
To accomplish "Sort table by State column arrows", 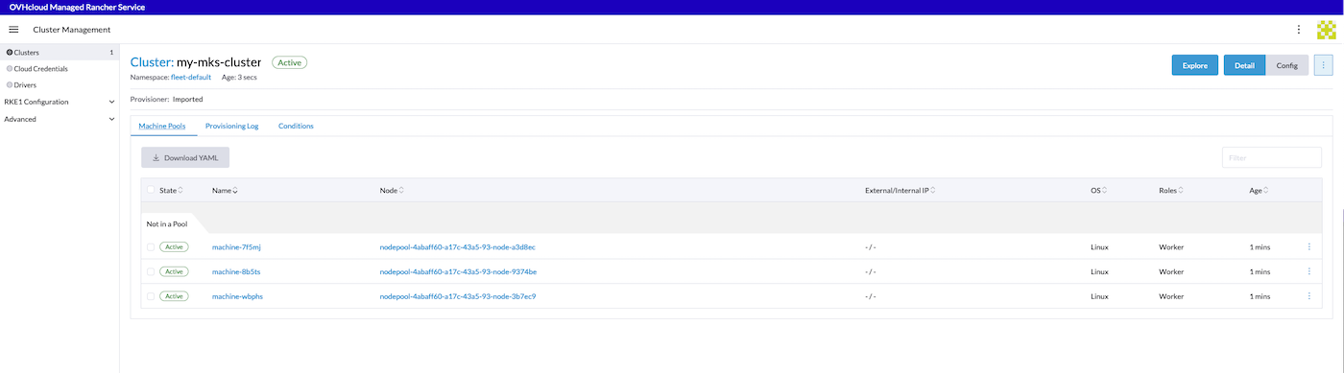I will click(x=180, y=190).
